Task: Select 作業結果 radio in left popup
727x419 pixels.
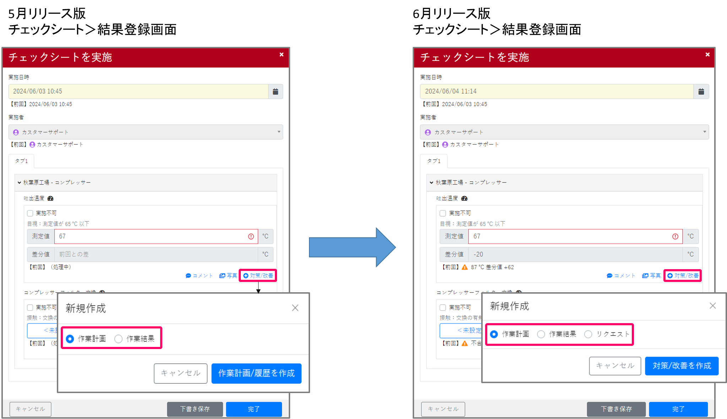Action: click(x=119, y=339)
